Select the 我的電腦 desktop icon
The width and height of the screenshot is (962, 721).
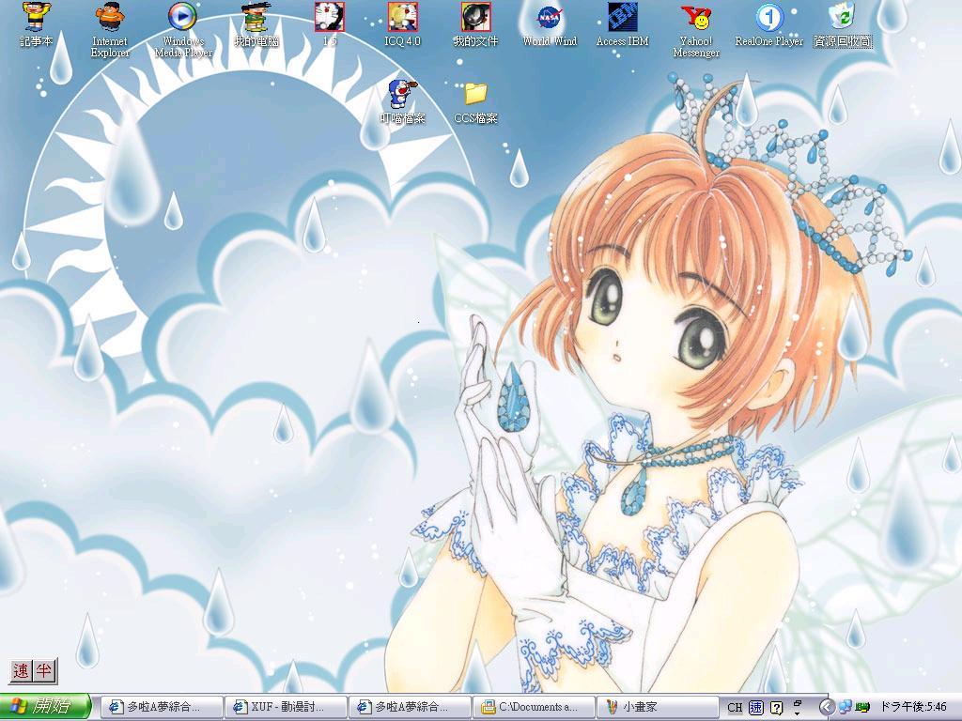pos(256,24)
